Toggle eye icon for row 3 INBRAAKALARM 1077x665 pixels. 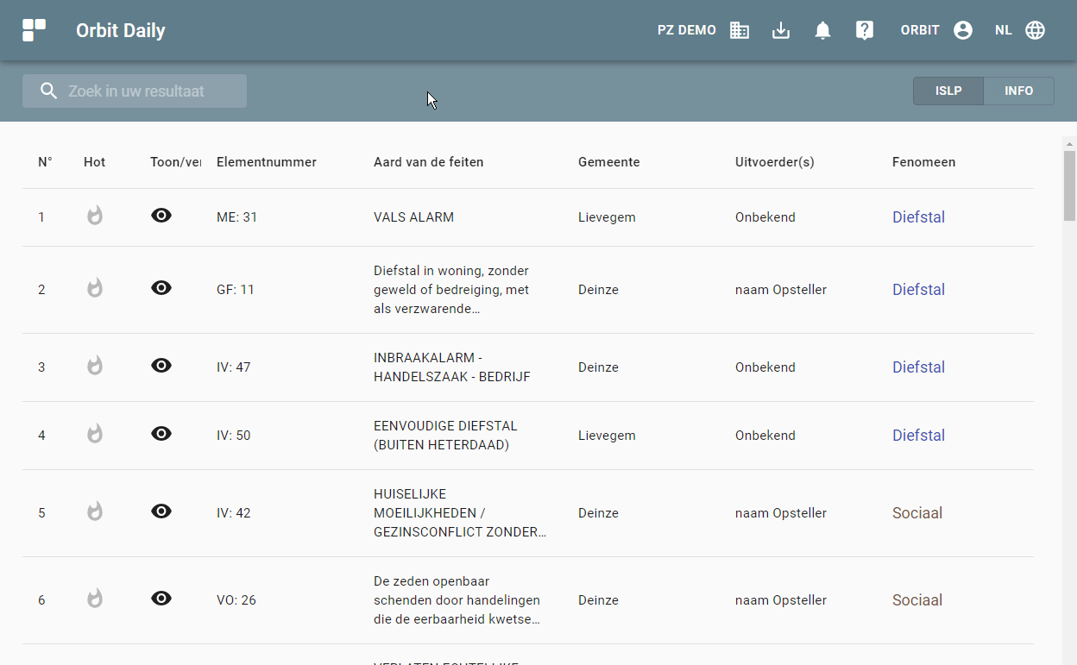[x=161, y=366]
